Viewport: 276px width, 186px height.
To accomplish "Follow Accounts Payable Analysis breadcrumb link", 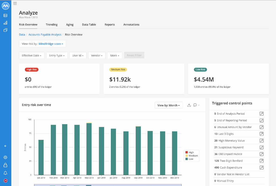I will (x=45, y=35).
